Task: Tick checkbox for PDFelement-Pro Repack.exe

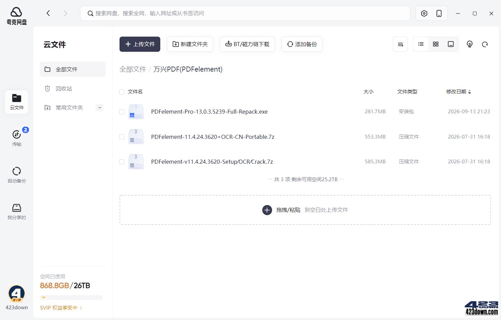Action: 122,112
